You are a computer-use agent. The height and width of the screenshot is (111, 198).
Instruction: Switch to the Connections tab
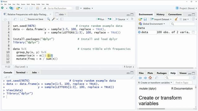[175, 14]
